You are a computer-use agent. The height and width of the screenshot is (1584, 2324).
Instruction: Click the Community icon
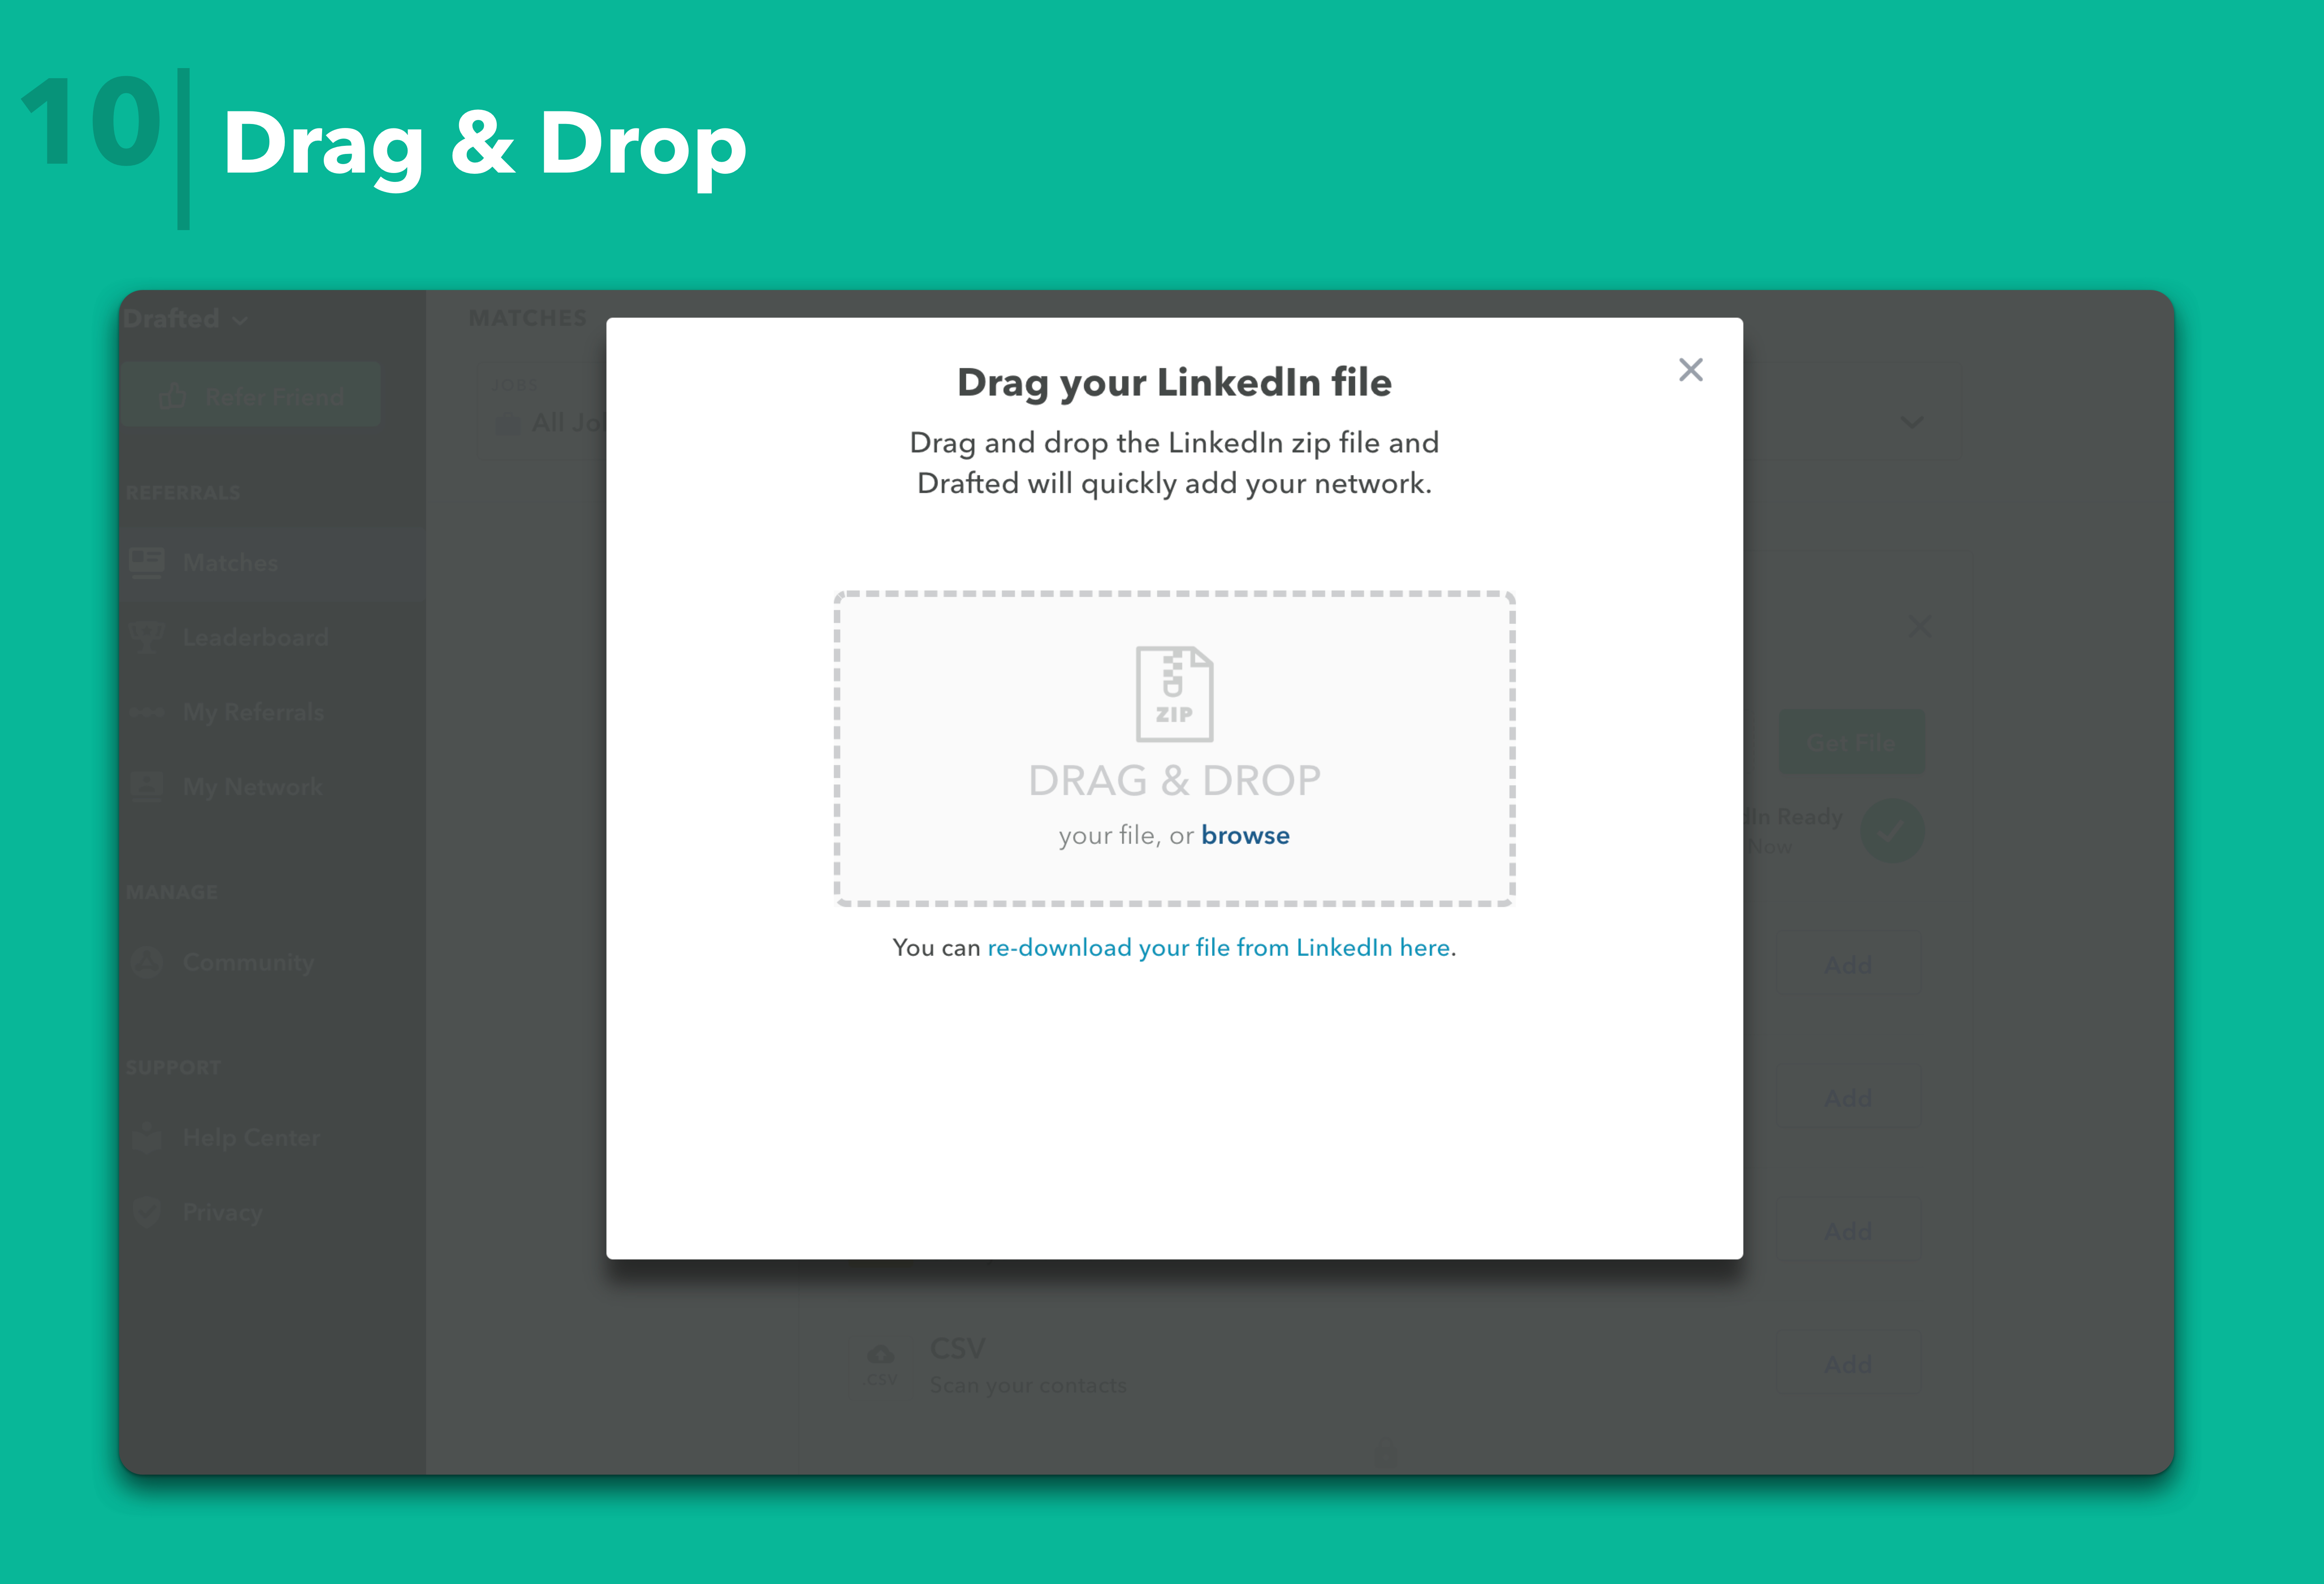pos(147,962)
